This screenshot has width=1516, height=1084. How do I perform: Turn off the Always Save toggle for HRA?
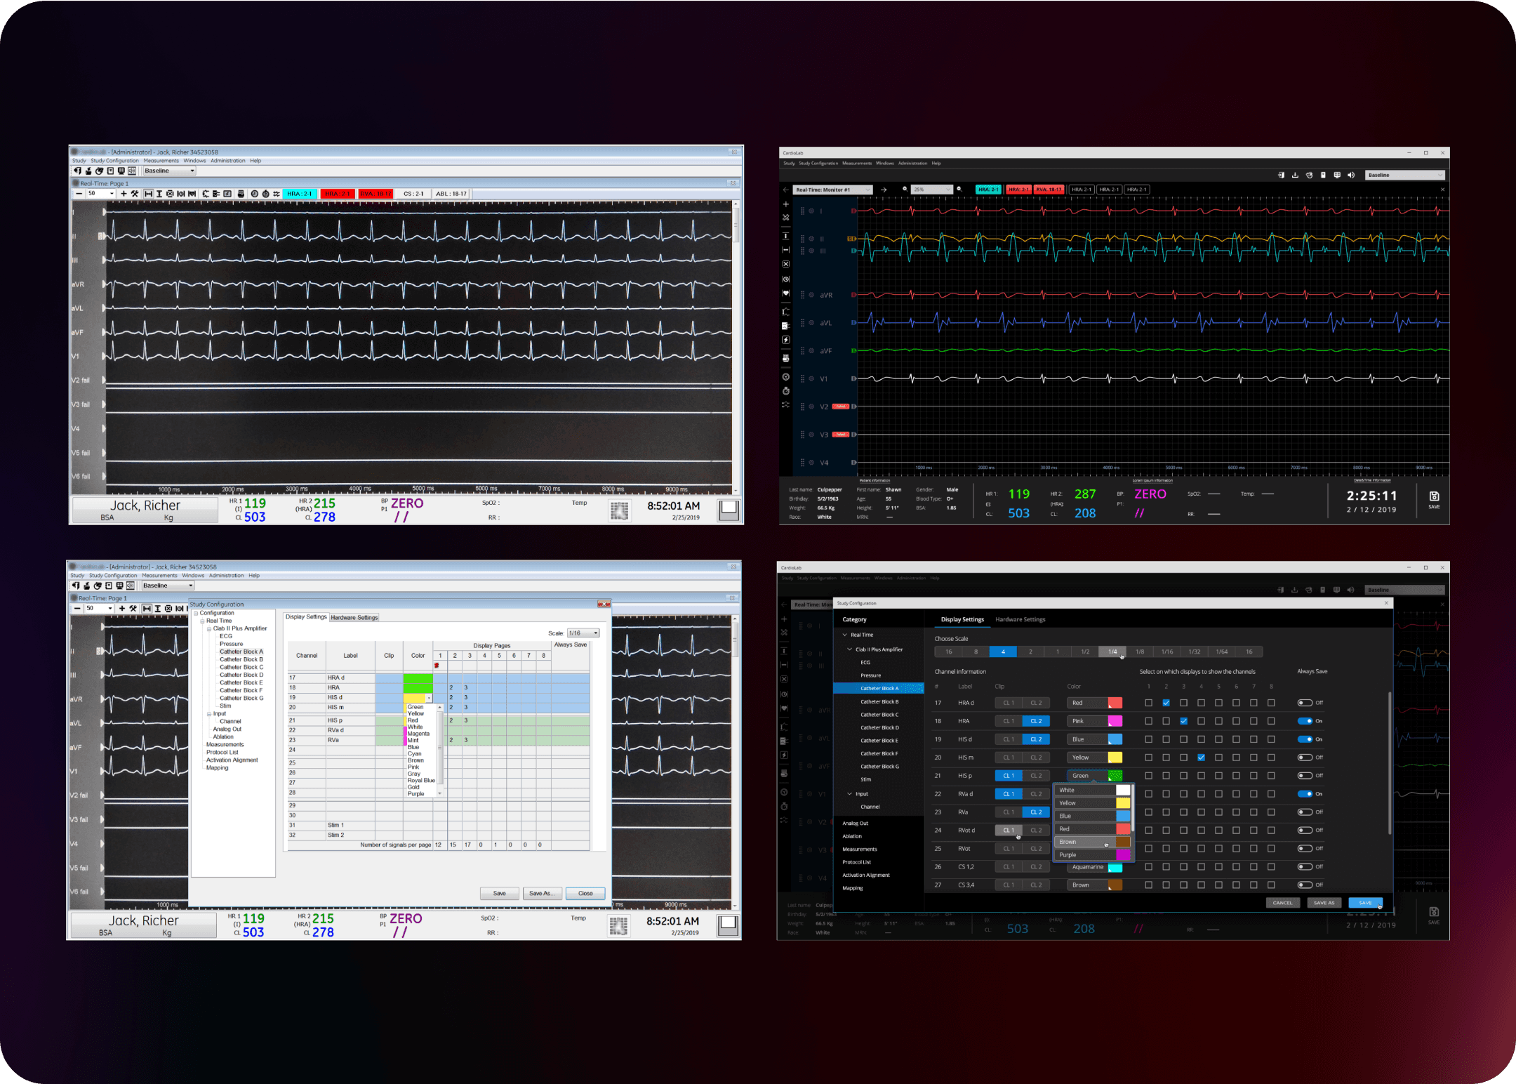[1306, 721]
